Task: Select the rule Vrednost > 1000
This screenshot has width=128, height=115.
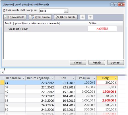Action: point(63,29)
